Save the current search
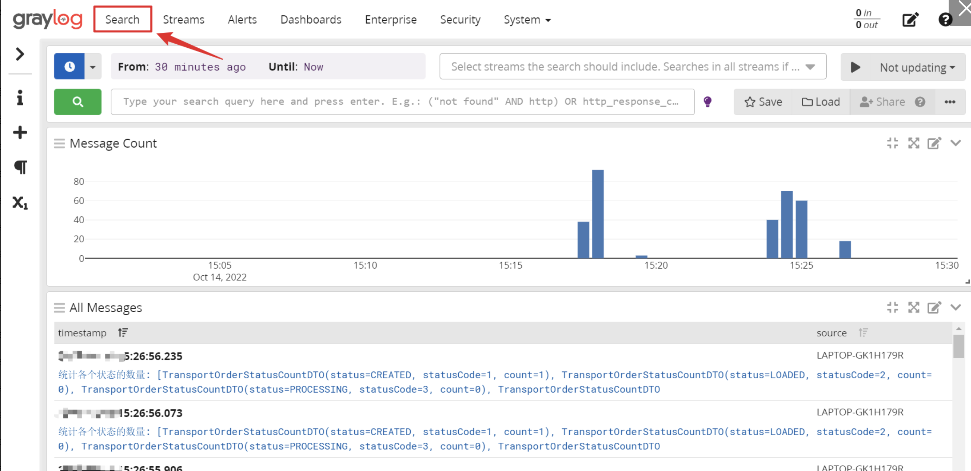Image resolution: width=971 pixels, height=471 pixels. click(x=763, y=101)
